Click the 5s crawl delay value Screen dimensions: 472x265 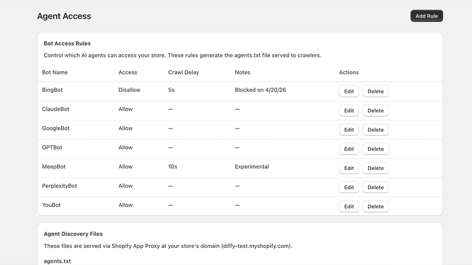coord(171,90)
